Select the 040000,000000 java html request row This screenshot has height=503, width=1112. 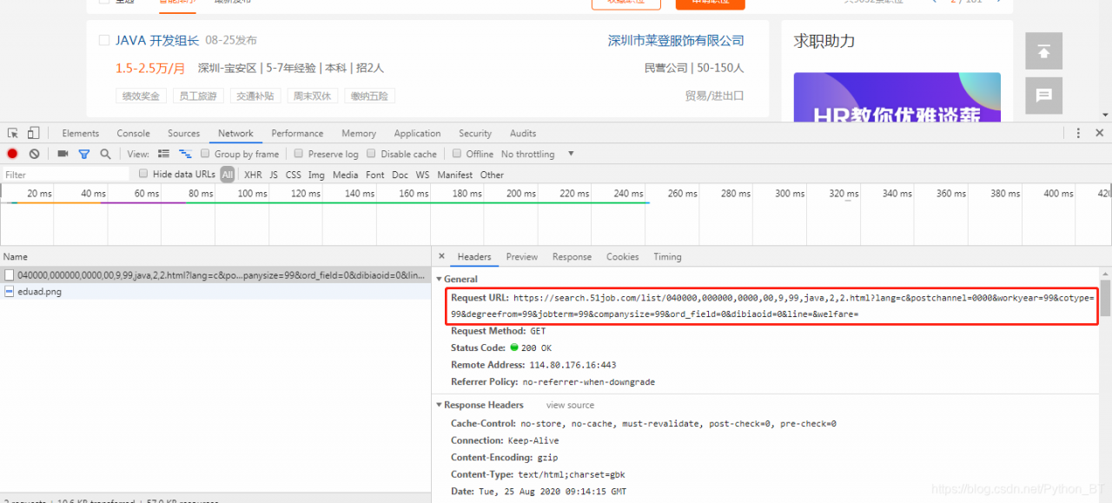(215, 275)
